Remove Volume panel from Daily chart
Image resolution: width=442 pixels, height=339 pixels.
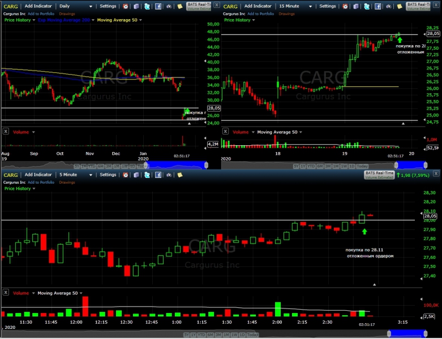(6, 132)
